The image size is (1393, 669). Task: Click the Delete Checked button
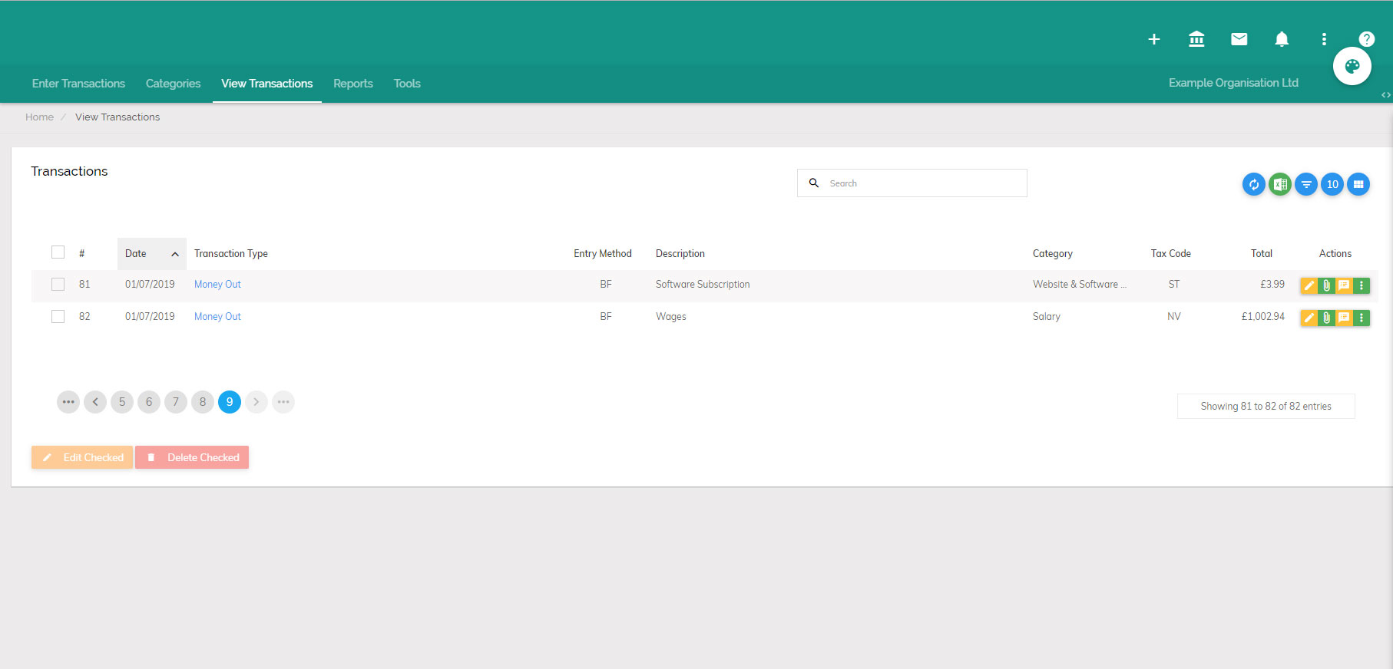tap(192, 457)
